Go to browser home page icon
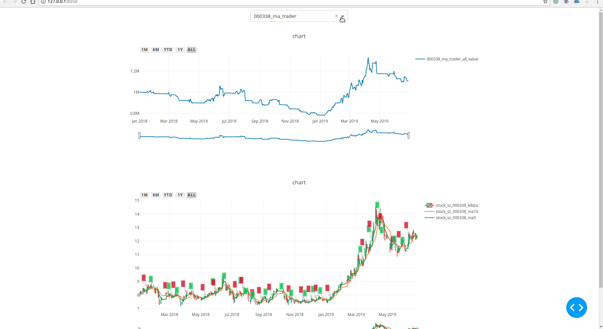The height and width of the screenshot is (329, 603). (x=33, y=2)
